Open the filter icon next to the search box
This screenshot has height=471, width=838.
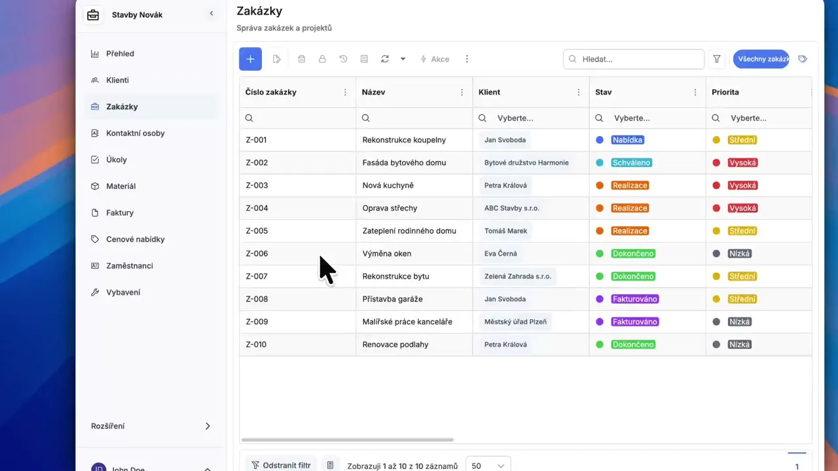point(716,59)
